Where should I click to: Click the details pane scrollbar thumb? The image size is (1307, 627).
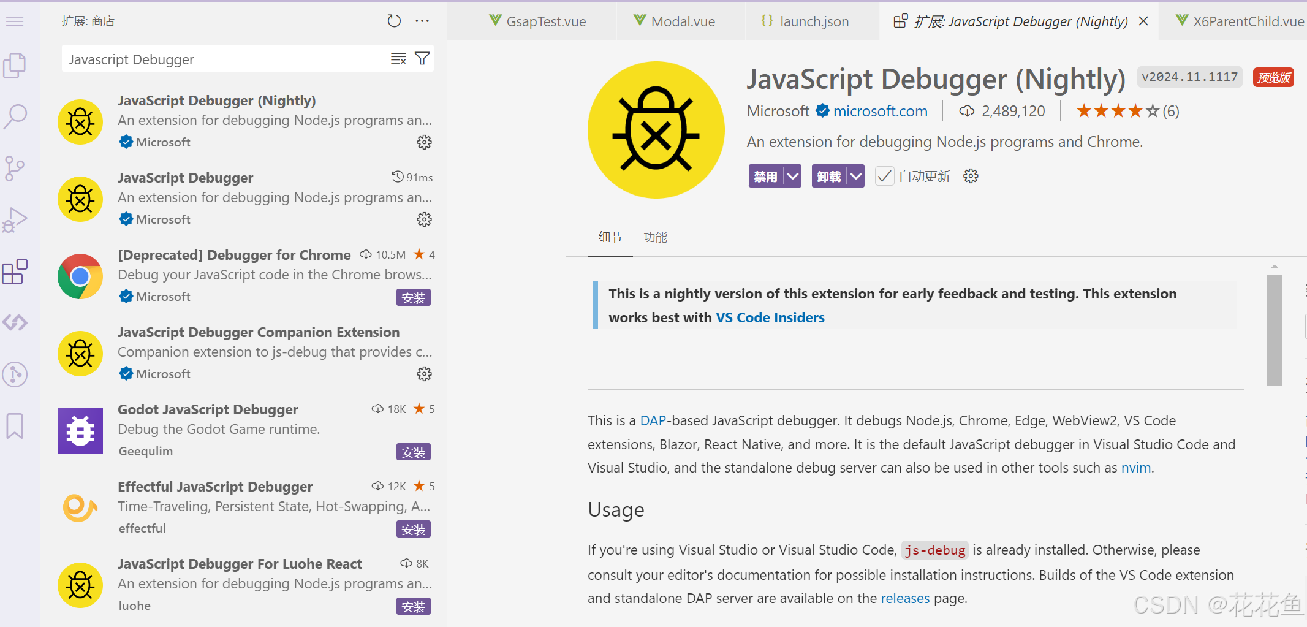pyautogui.click(x=1275, y=330)
